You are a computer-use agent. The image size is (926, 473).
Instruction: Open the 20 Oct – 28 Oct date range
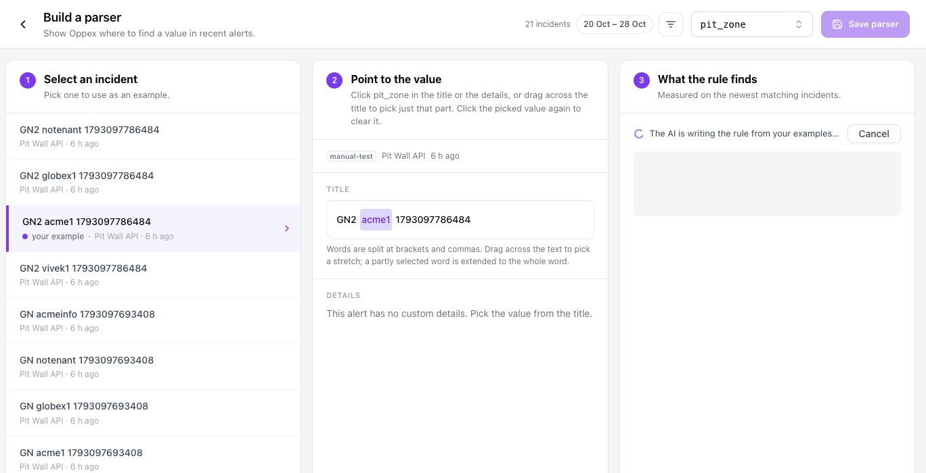pyautogui.click(x=615, y=24)
